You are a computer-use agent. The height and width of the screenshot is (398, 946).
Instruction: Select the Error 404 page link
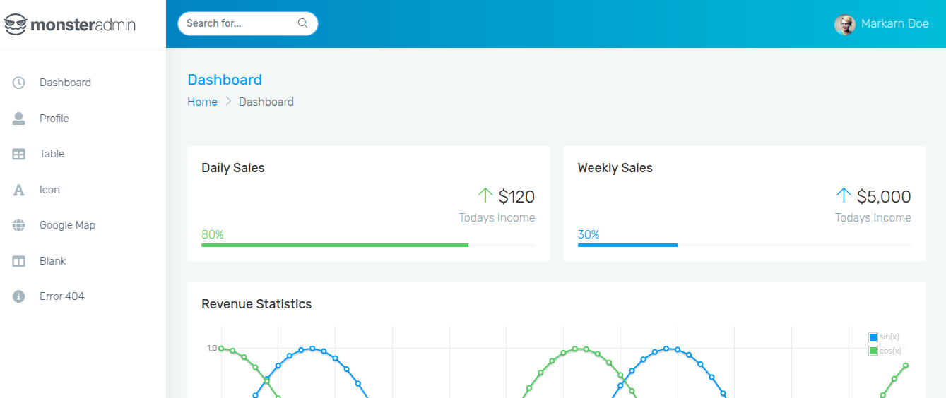point(61,296)
